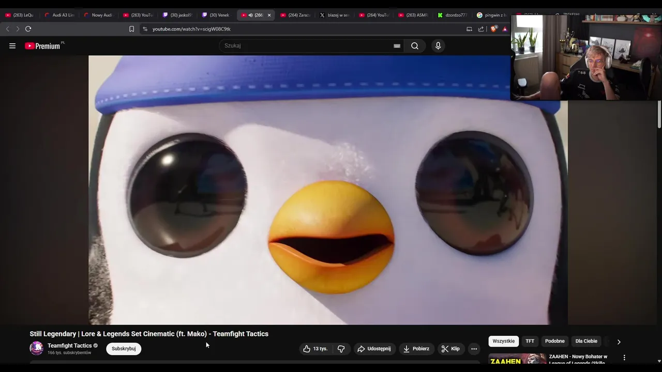Image resolution: width=662 pixels, height=372 pixels.
Task: Click the page vertical scrollbar thumb
Action: (659, 114)
